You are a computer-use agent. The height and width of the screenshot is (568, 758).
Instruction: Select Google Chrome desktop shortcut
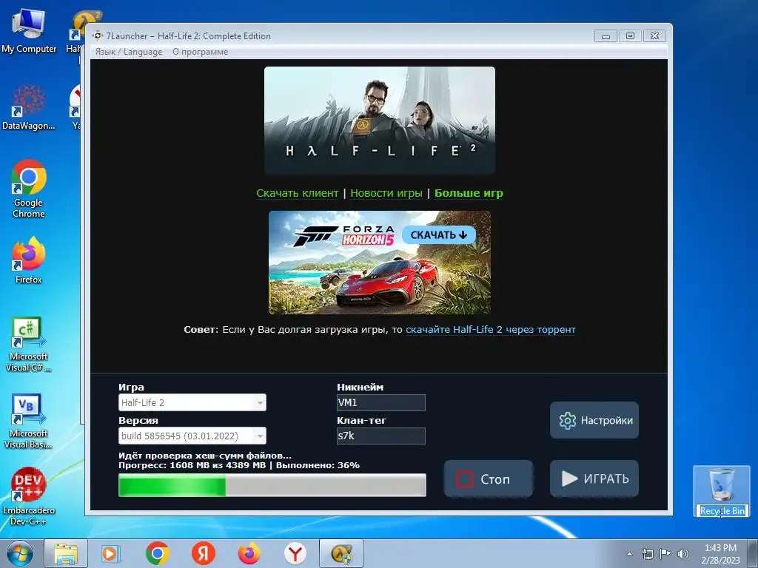pyautogui.click(x=29, y=189)
